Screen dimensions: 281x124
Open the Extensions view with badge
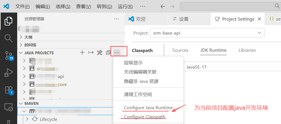click(x=9, y=90)
